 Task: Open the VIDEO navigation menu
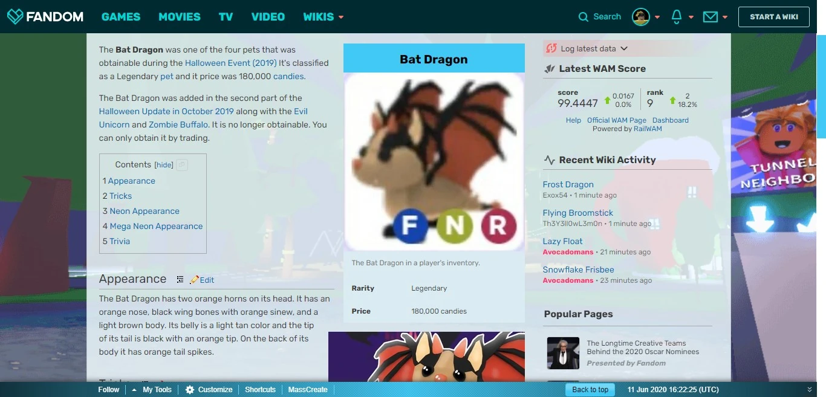tap(268, 17)
